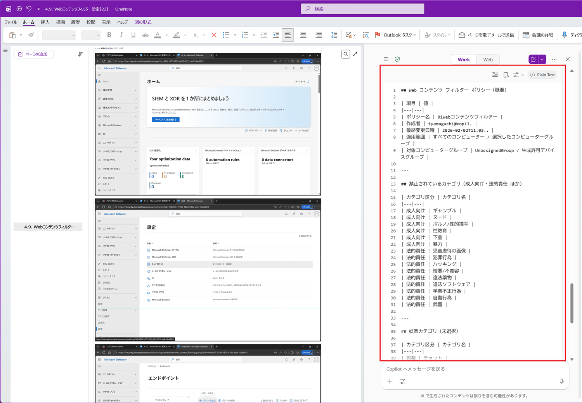
Task: Click the magnifier search icon above the note
Action: click(345, 54)
